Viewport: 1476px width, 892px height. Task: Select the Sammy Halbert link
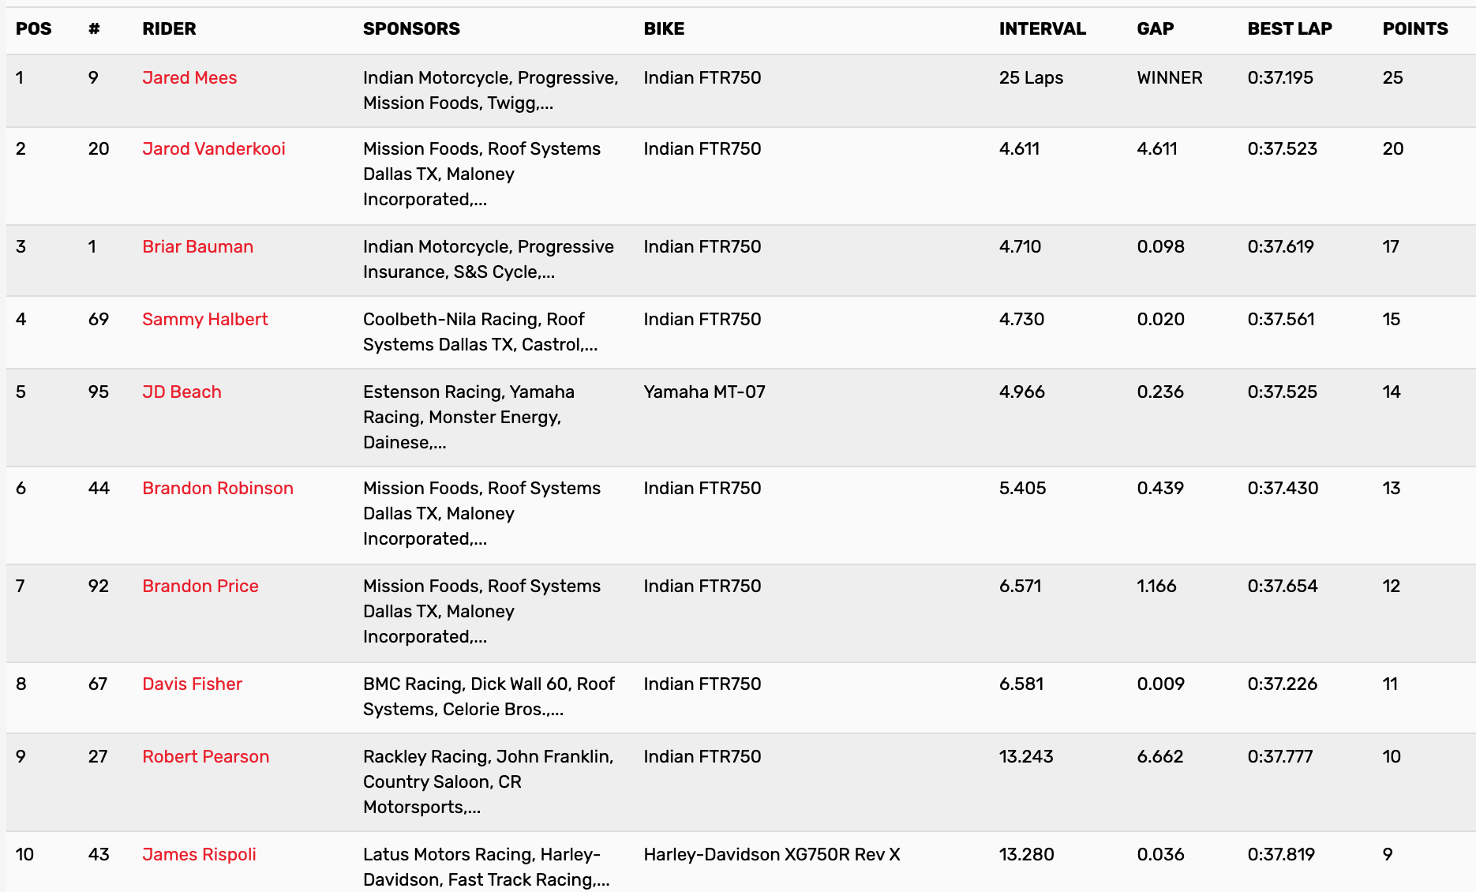point(204,319)
